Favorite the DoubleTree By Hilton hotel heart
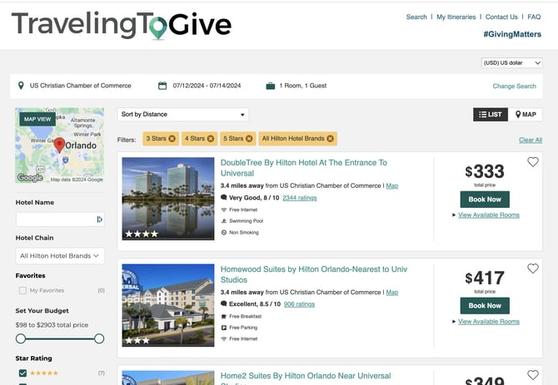 pyautogui.click(x=533, y=162)
